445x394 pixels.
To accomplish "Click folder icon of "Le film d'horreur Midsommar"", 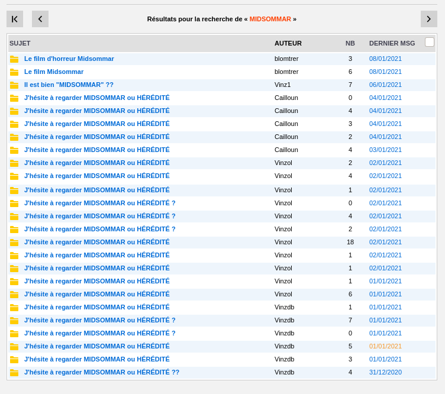I will pyautogui.click(x=14, y=59).
